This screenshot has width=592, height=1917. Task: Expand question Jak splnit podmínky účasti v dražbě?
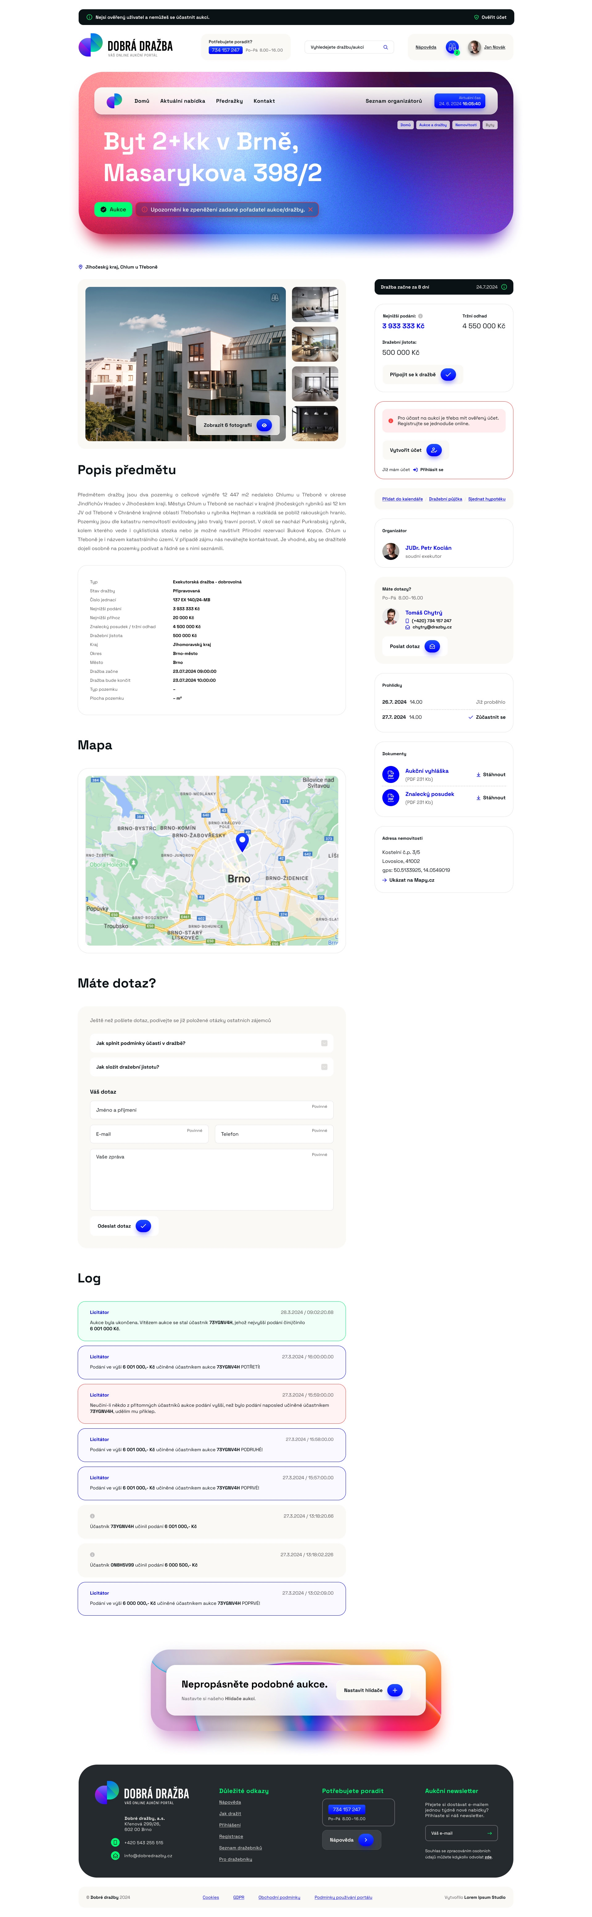coord(211,1043)
